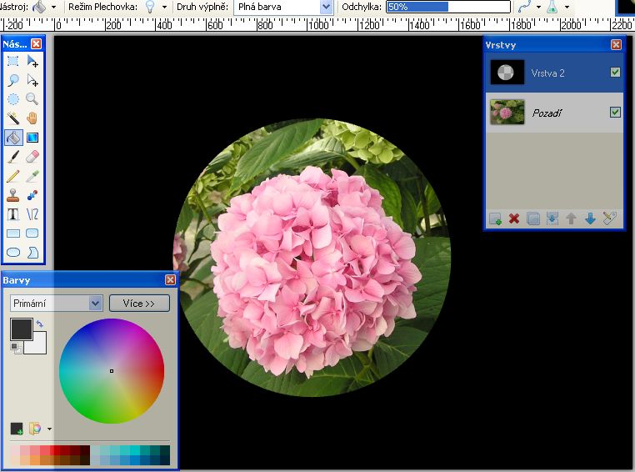The image size is (635, 472).
Task: Move layer down with blue arrow
Action: point(590,218)
